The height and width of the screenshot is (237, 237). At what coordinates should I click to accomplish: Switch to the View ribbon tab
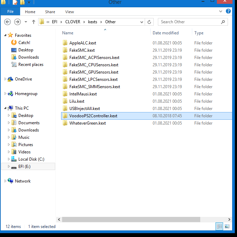pos(69,12)
